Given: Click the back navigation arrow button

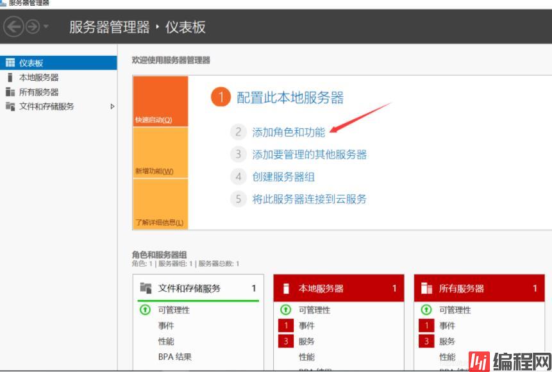Looking at the screenshot, I should 13,27.
